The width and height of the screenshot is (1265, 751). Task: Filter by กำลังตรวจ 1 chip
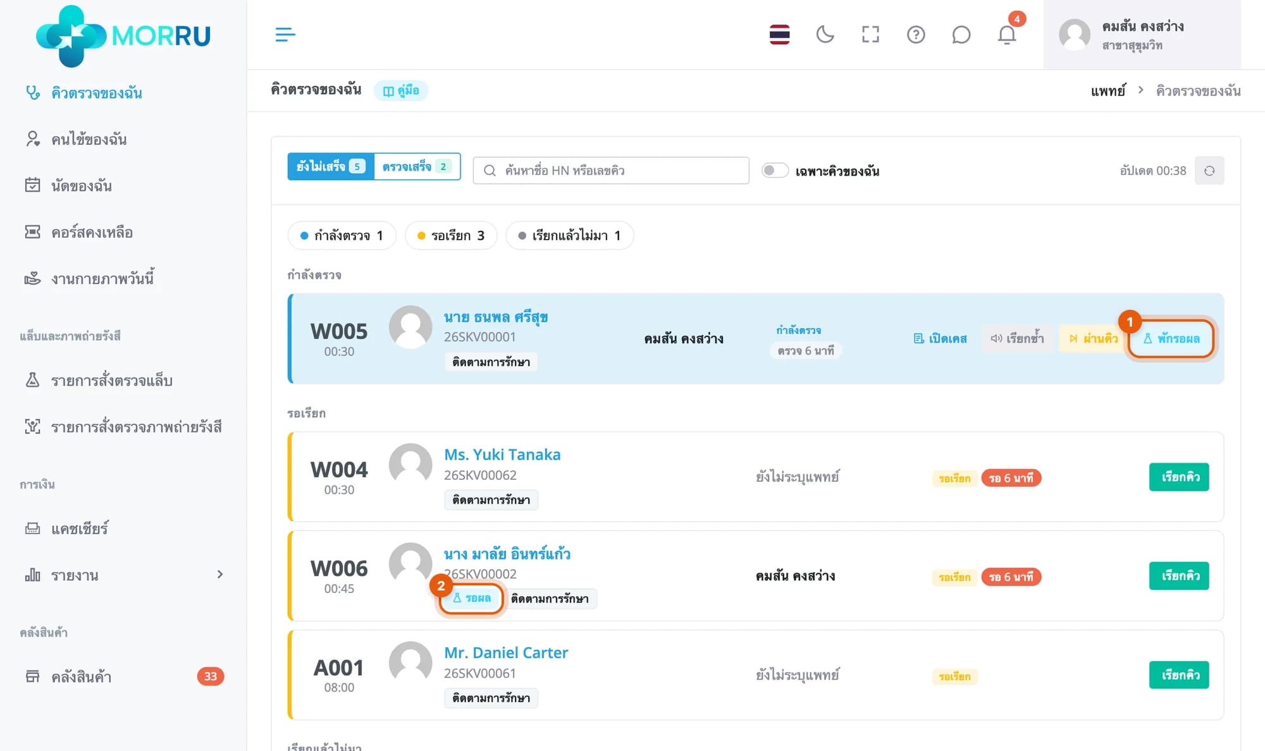point(342,236)
